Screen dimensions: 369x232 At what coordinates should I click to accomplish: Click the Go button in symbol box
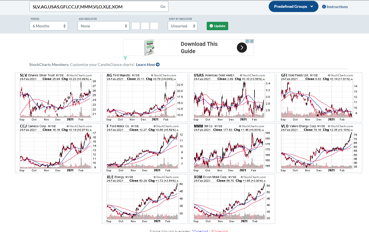pos(163,6)
